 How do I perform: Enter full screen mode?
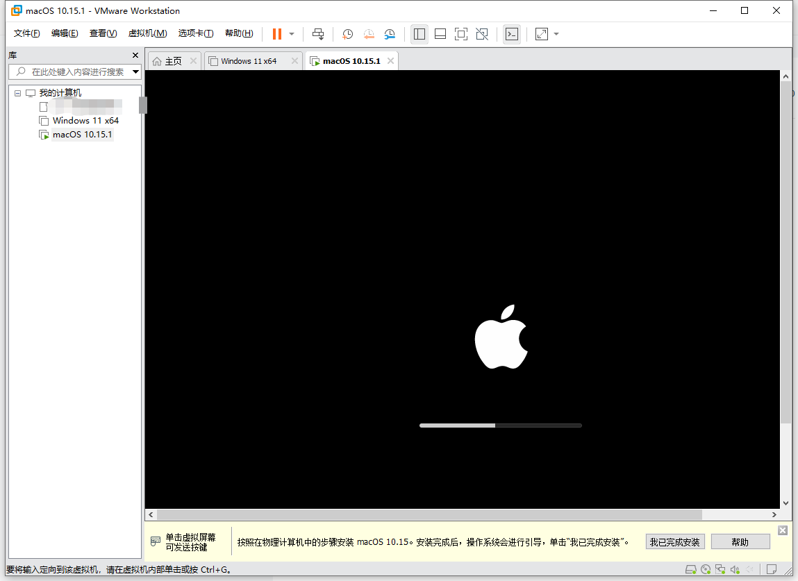point(461,34)
